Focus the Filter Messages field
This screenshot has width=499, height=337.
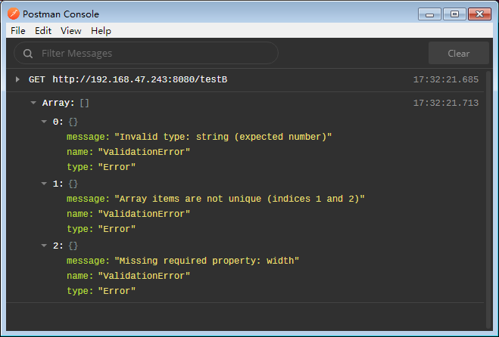(146, 53)
